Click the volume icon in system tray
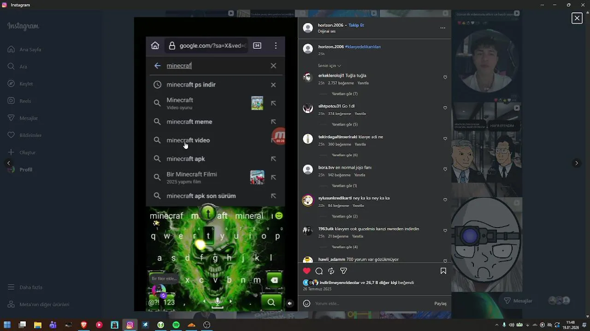This screenshot has width=590, height=331. coord(511,325)
